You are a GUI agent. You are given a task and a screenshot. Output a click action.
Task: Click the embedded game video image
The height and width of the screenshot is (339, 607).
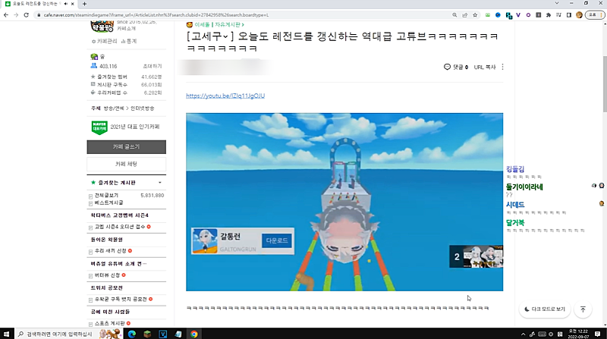(x=344, y=202)
